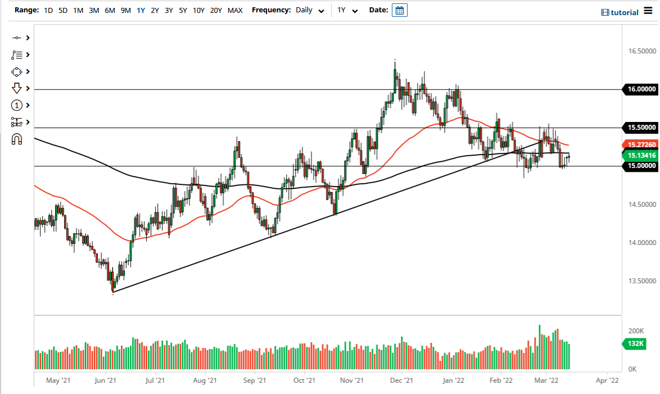Screen dimensions: 660x394
Task: Select the 1D range option
Action: click(x=48, y=10)
